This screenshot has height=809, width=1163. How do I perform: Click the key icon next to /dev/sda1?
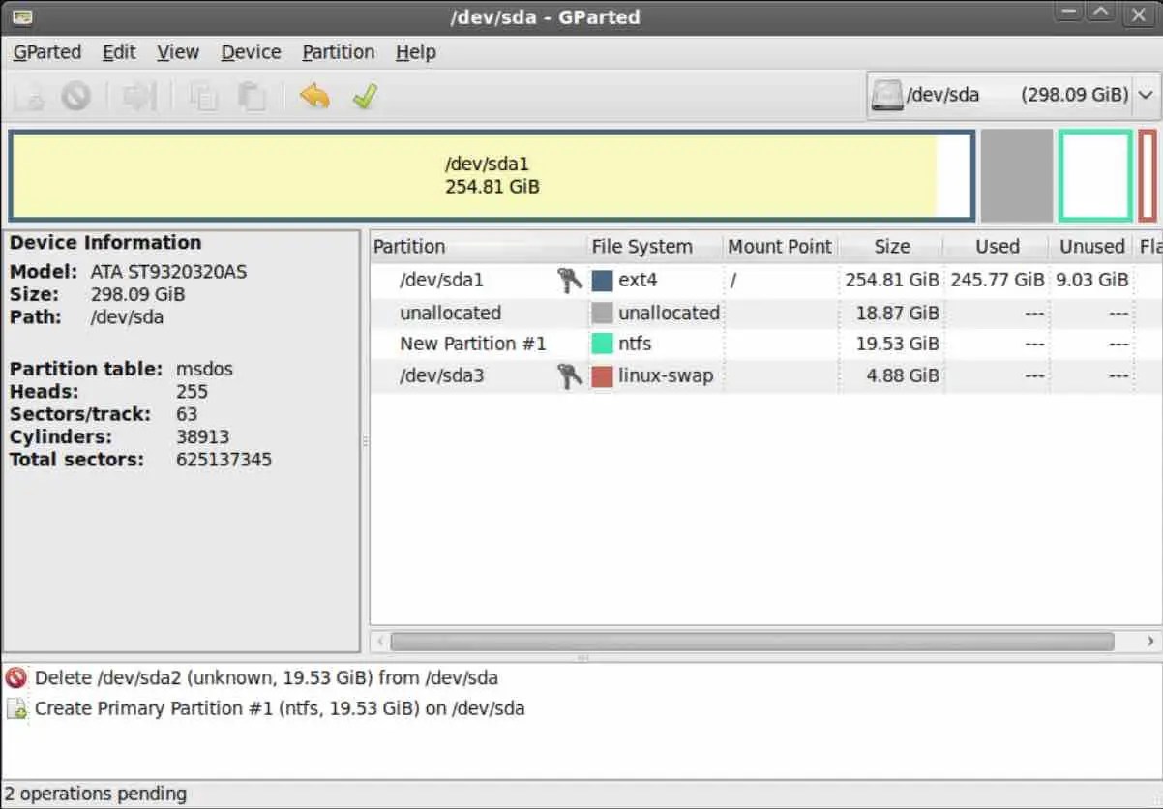pos(570,279)
